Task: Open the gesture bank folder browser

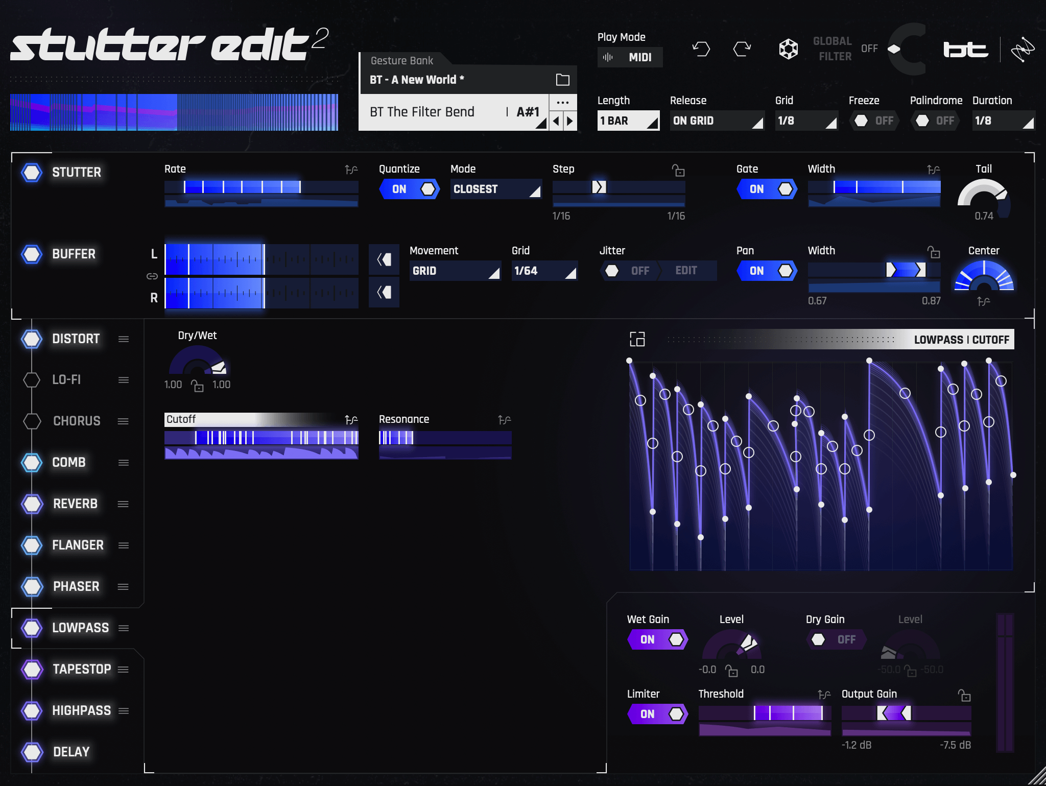Action: [x=562, y=80]
